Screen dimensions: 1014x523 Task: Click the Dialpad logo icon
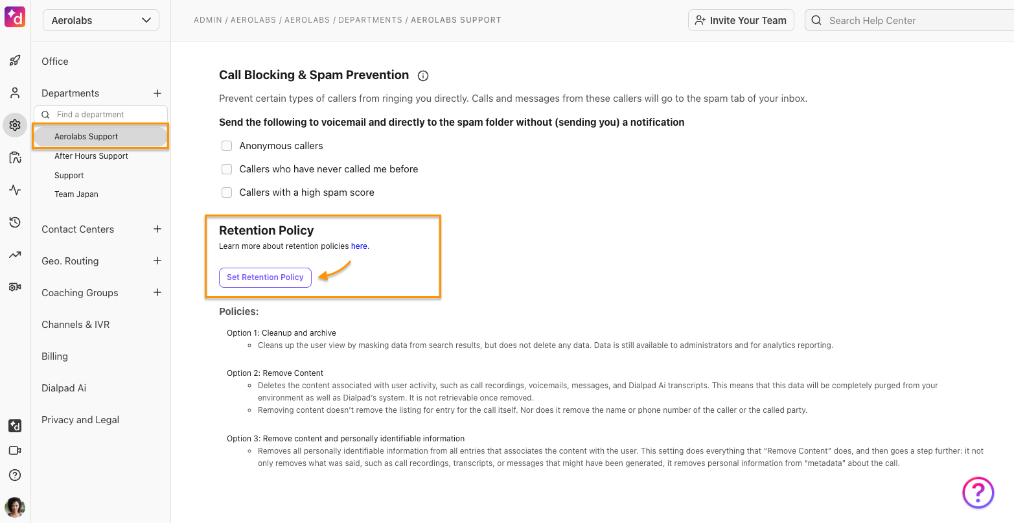coord(15,17)
